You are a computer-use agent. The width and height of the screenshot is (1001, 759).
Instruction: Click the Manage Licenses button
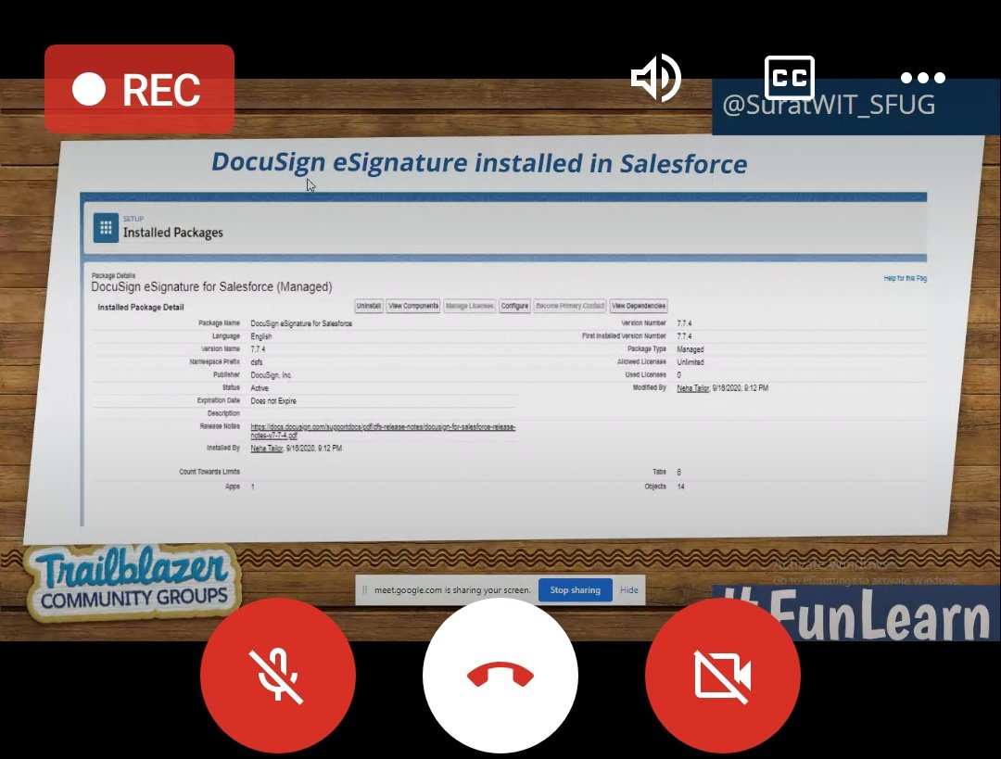(469, 306)
